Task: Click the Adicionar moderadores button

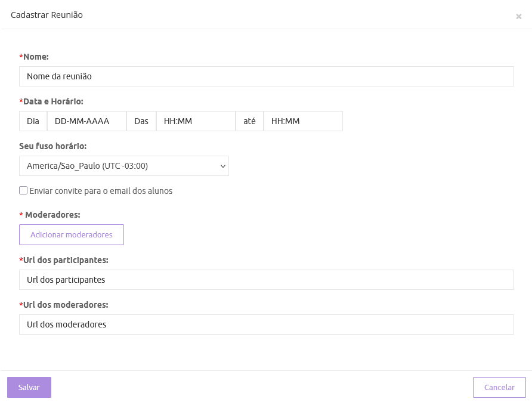Action: (x=72, y=234)
